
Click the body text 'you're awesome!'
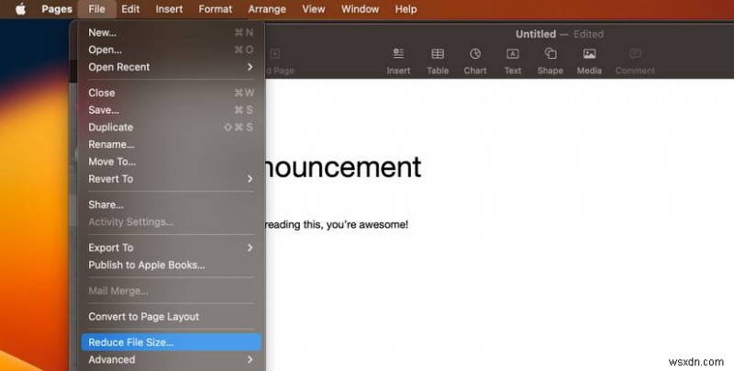[367, 224]
